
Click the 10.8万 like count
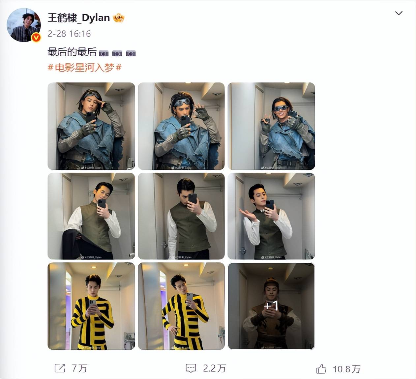point(346,369)
